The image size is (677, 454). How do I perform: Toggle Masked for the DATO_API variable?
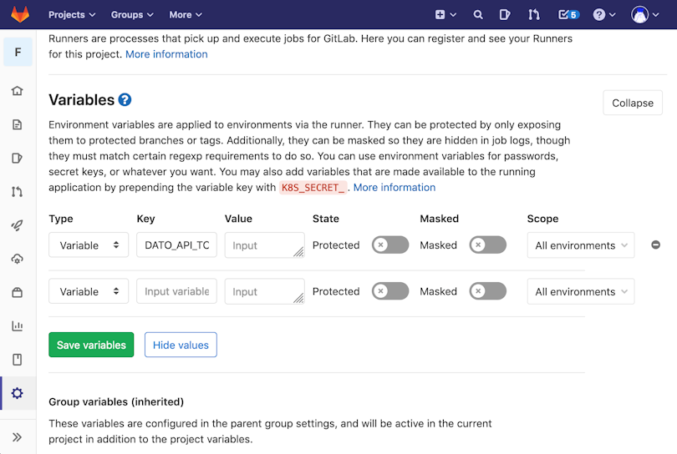tap(488, 245)
